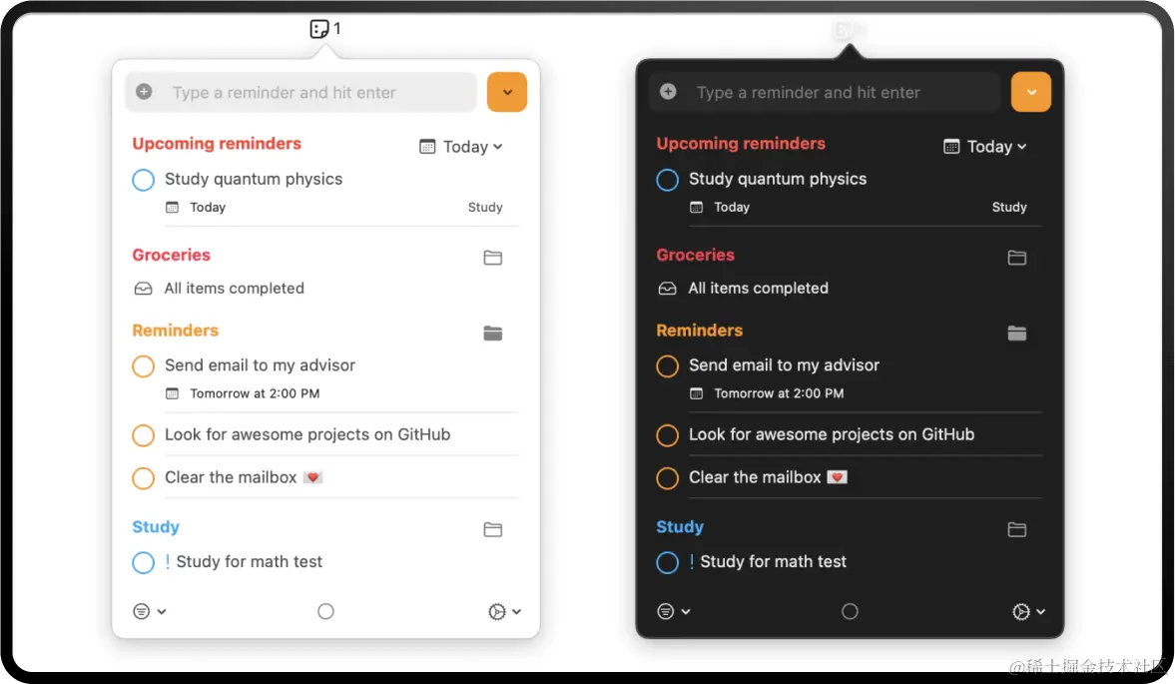This screenshot has width=1175, height=684.
Task: Click 'Study for math test' text in dark panel
Action: tap(773, 562)
